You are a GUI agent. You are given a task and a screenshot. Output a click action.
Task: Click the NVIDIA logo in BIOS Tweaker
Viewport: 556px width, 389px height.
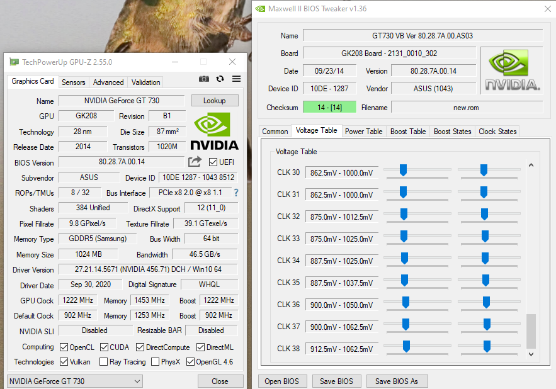pos(512,70)
